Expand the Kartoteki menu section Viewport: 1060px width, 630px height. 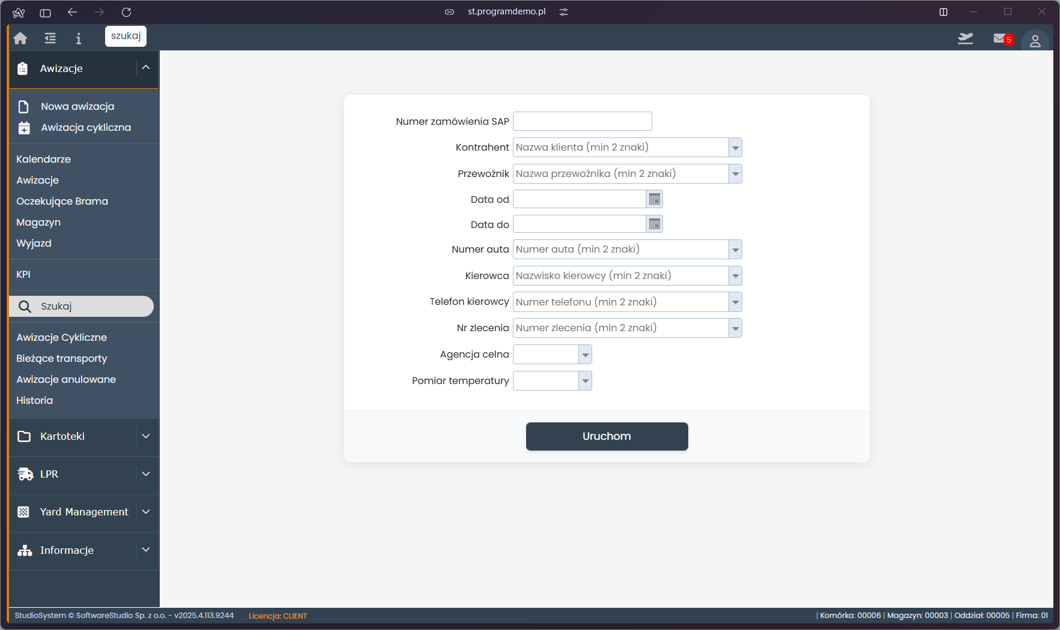click(x=146, y=436)
